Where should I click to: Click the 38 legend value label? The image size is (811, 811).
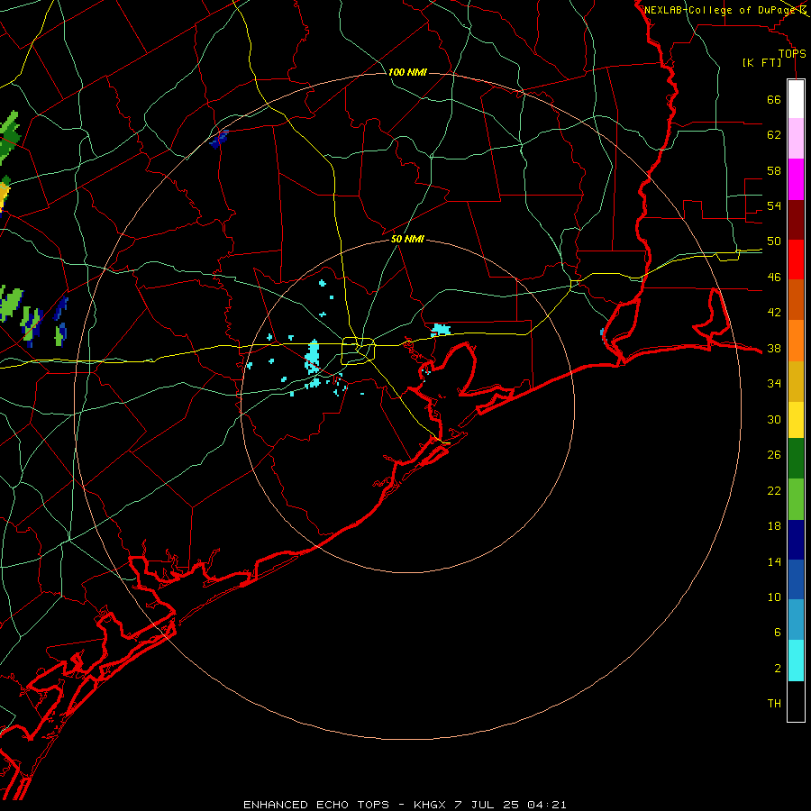tap(774, 348)
